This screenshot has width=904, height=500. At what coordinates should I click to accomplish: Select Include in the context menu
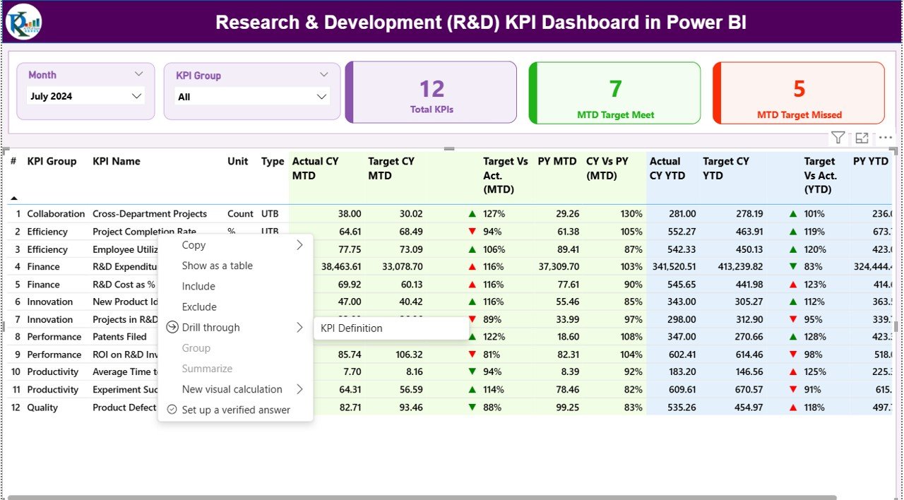tap(198, 286)
